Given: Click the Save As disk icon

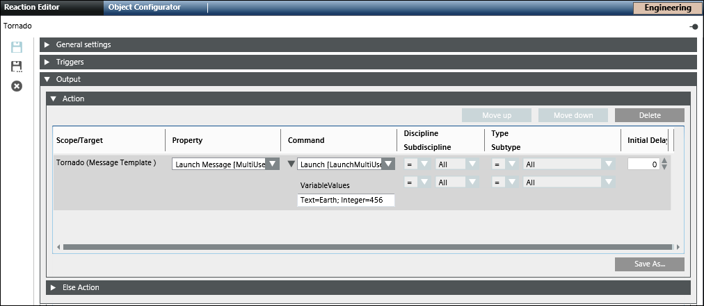Looking at the screenshot, I should point(17,67).
